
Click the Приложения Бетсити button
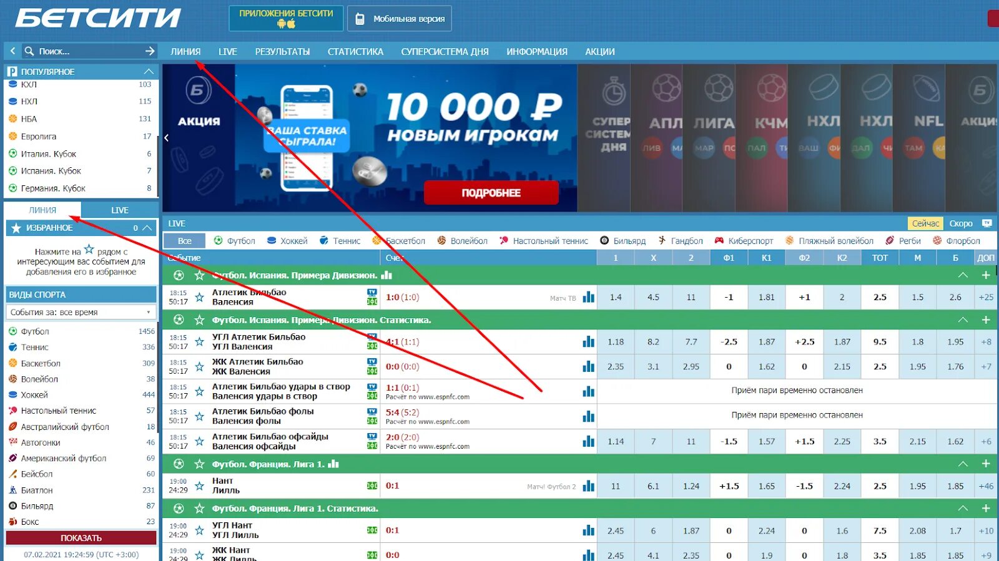[x=286, y=18]
